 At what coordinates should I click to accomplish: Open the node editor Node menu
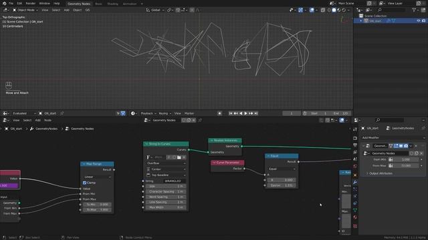[x=47, y=120]
